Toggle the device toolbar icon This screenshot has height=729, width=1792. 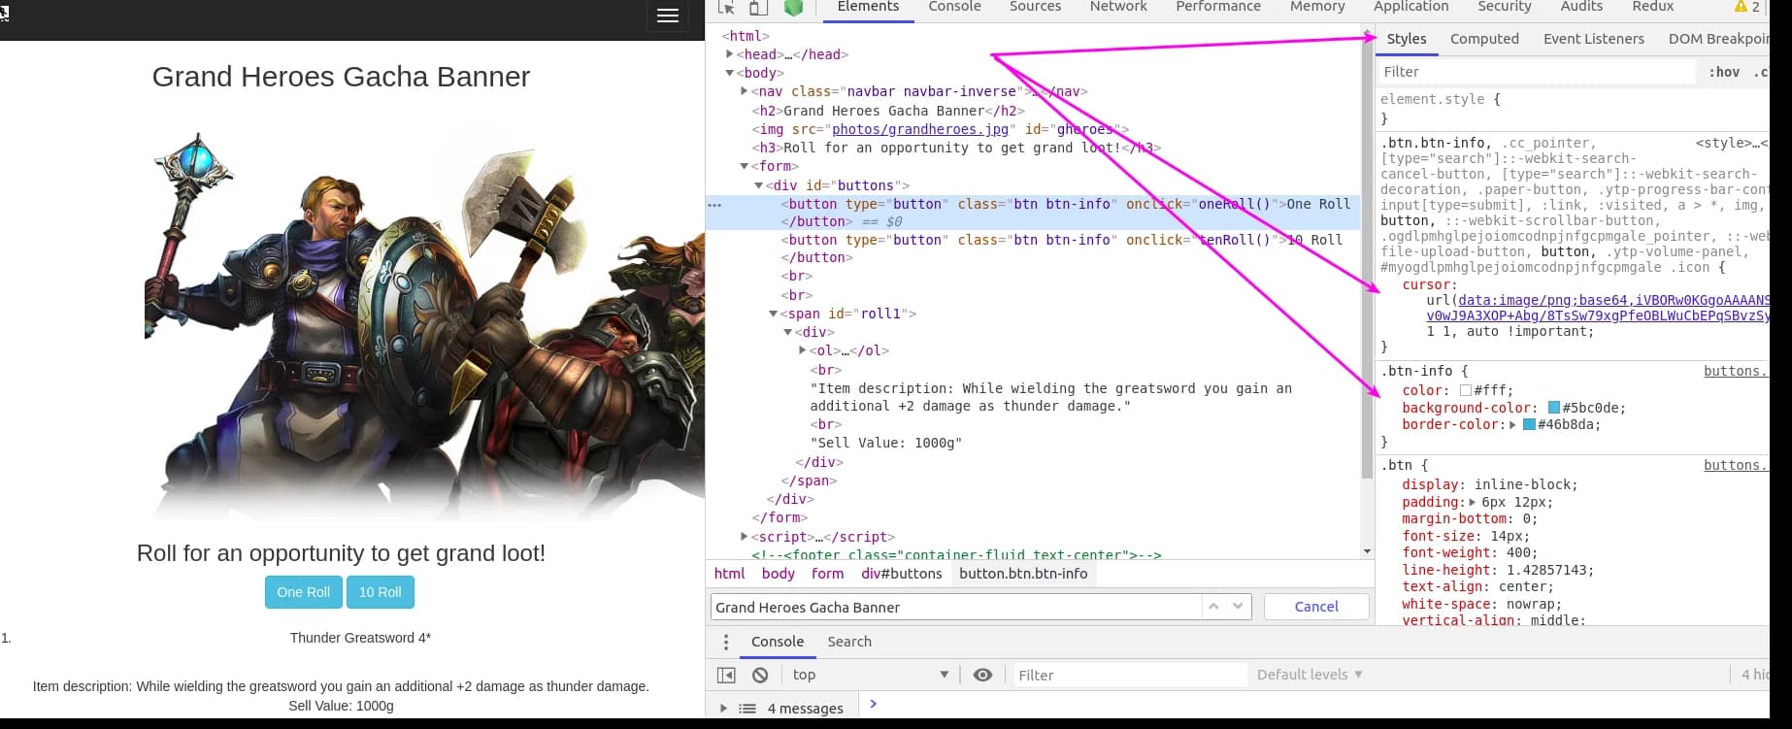point(758,8)
